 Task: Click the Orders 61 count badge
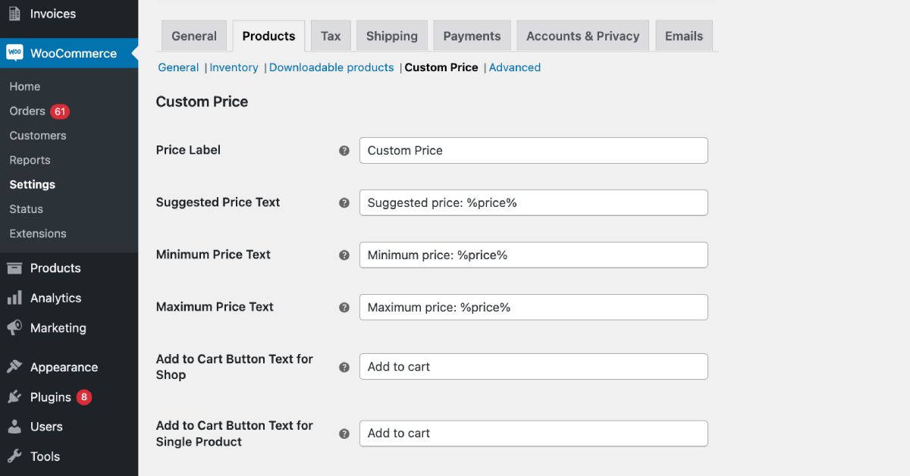[60, 111]
